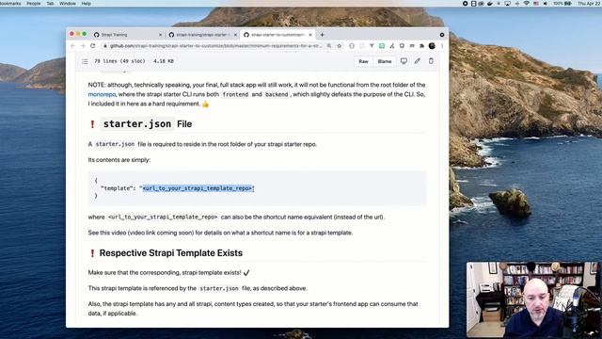Image resolution: width=602 pixels, height=339 pixels.
Task: Open file in GitHub Desktop icon
Action: 404,61
